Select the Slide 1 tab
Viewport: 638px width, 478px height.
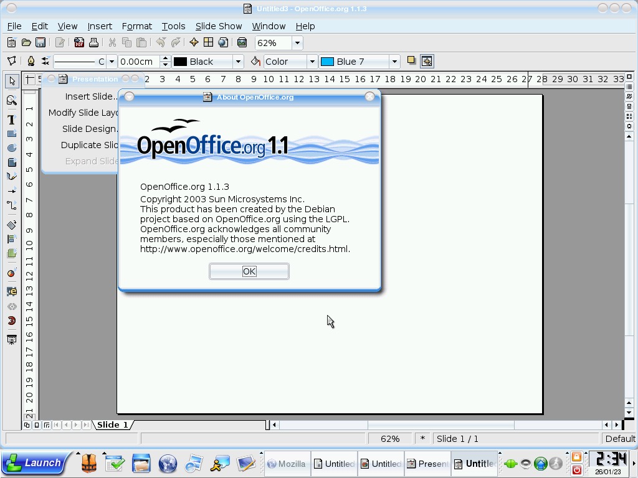112,424
